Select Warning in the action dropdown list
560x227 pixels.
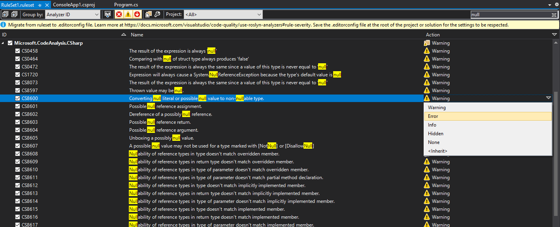(488, 108)
